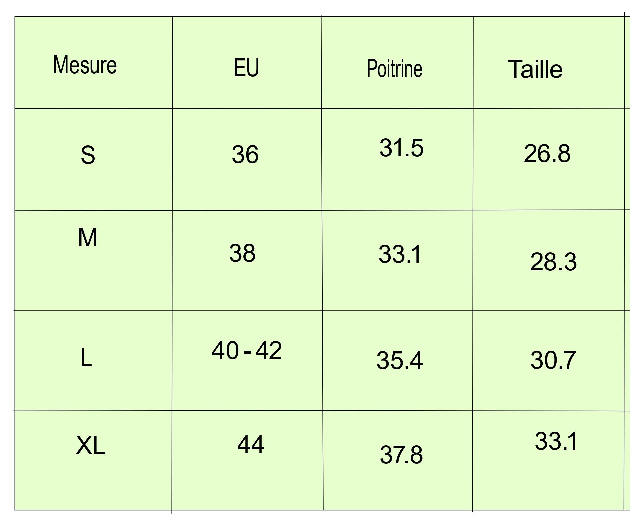
Task: Click EU value 36 cell
Action: 245,155
